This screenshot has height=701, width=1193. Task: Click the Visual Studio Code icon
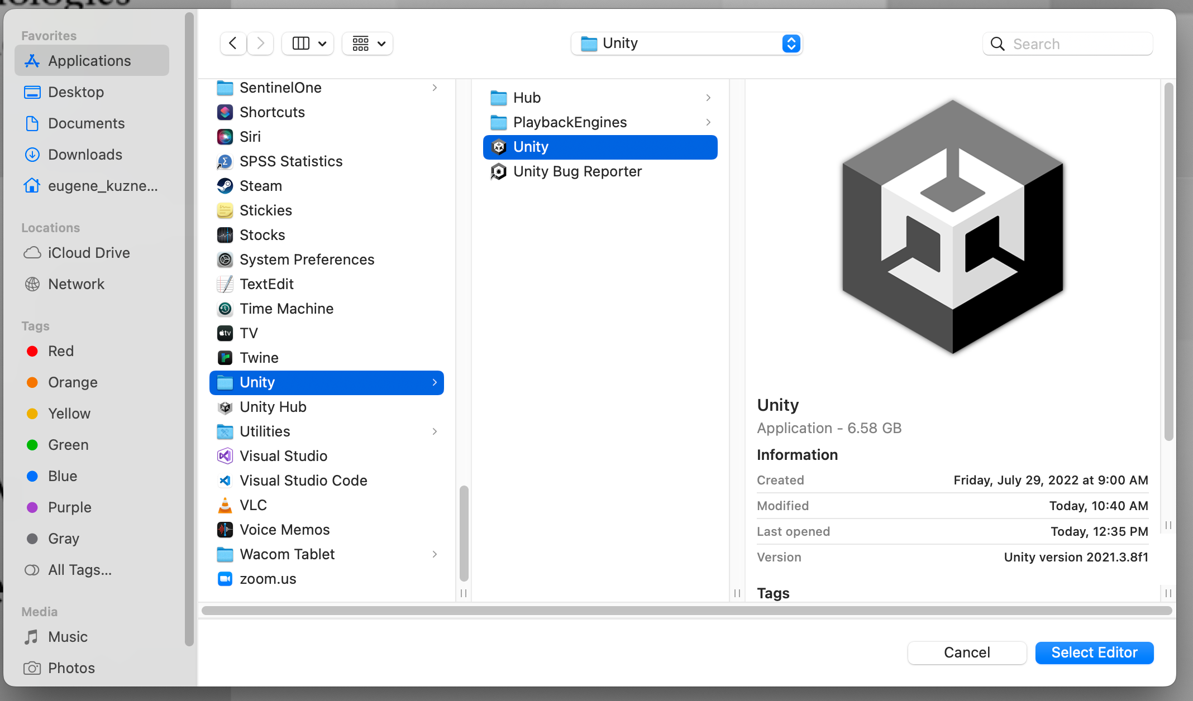[x=225, y=481]
